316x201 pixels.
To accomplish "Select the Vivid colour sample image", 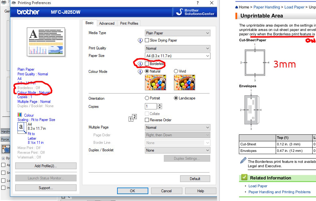I will click(x=185, y=82).
